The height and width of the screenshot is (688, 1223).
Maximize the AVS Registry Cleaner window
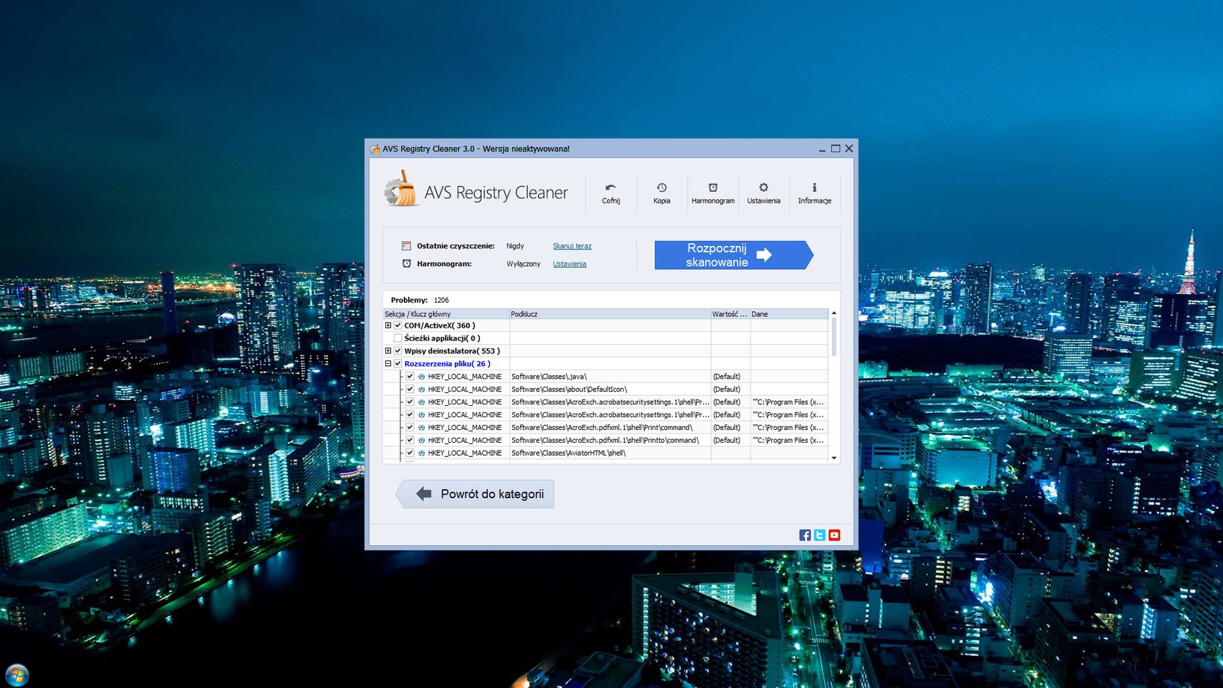coord(835,149)
